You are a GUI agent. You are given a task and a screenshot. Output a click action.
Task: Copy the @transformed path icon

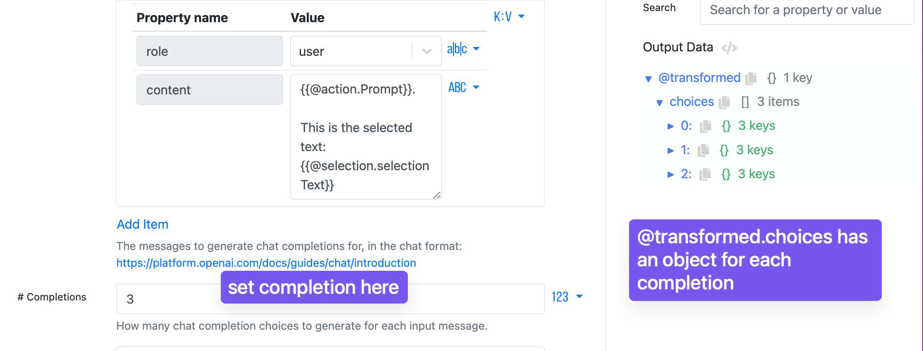751,78
